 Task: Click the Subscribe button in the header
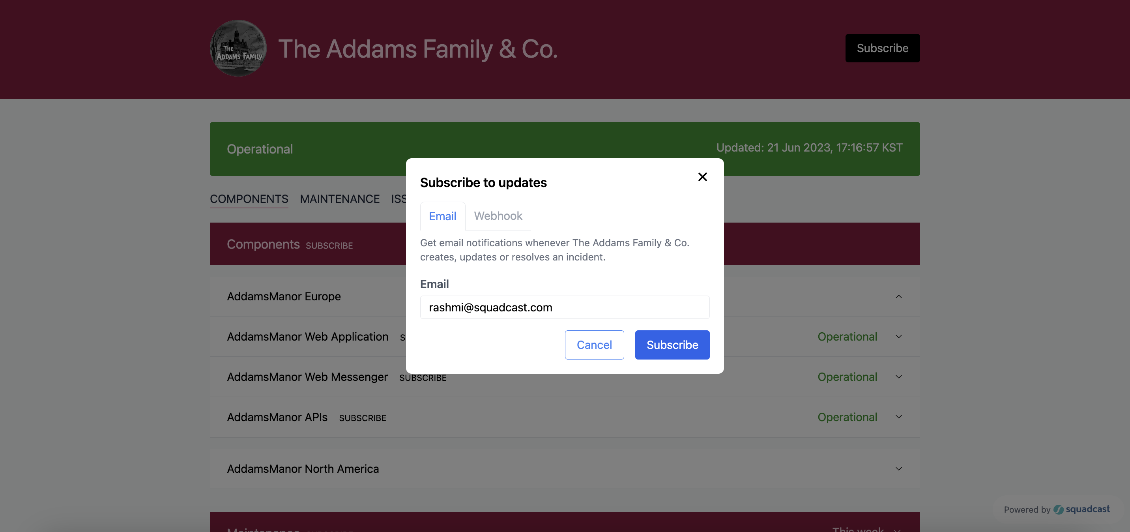(x=882, y=48)
